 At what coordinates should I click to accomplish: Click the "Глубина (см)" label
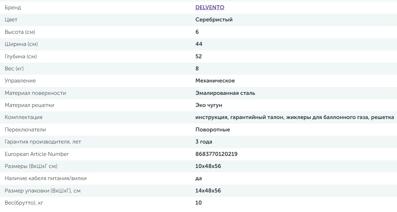(x=21, y=56)
